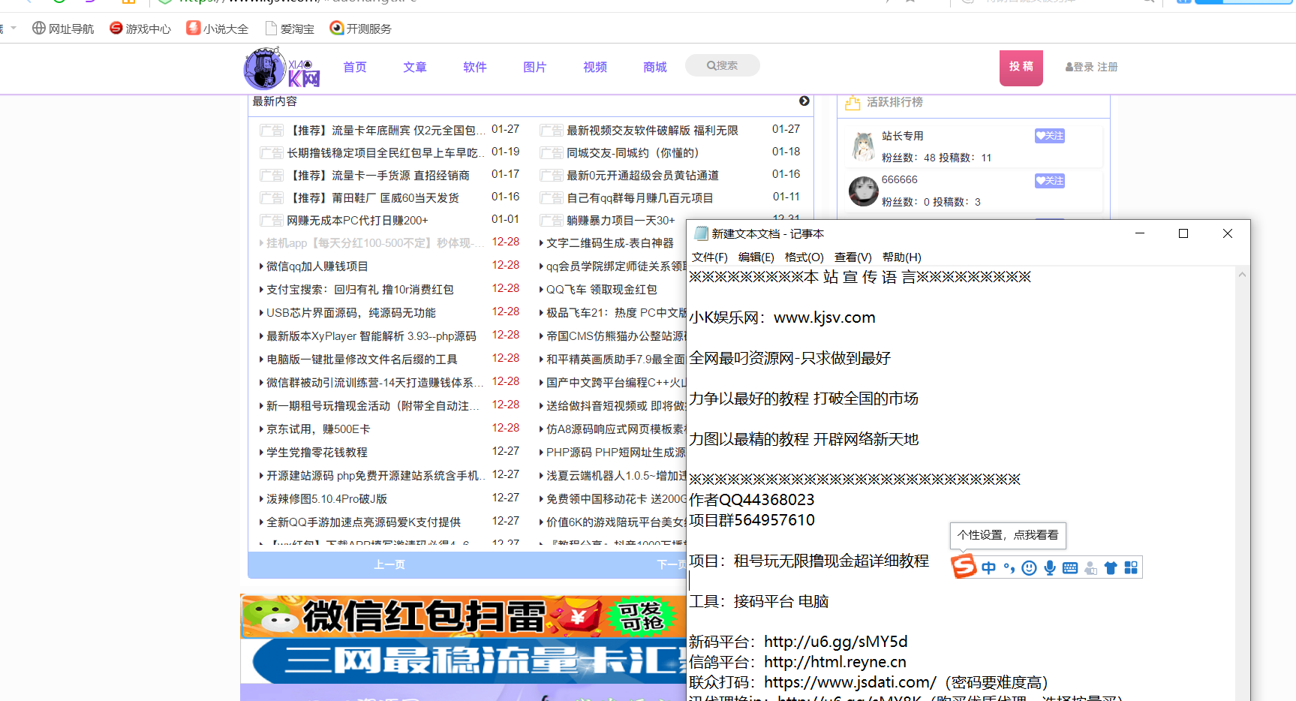
Task: Open the Sogou skin shirt icon
Action: 1111,568
